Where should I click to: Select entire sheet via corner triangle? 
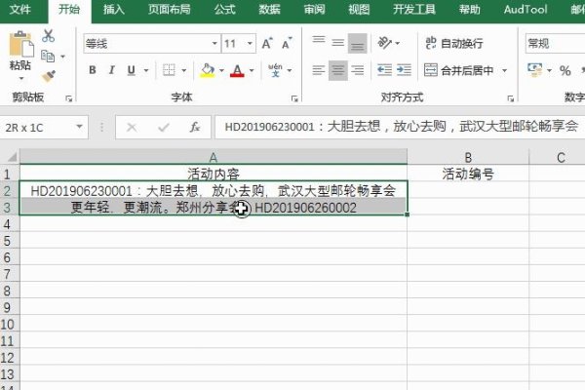(x=11, y=157)
